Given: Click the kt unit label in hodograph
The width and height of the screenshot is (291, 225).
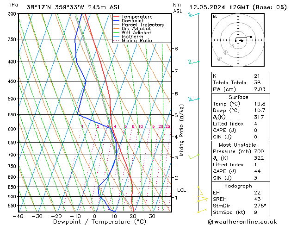Looking at the screenshot, I should [x=215, y=17].
